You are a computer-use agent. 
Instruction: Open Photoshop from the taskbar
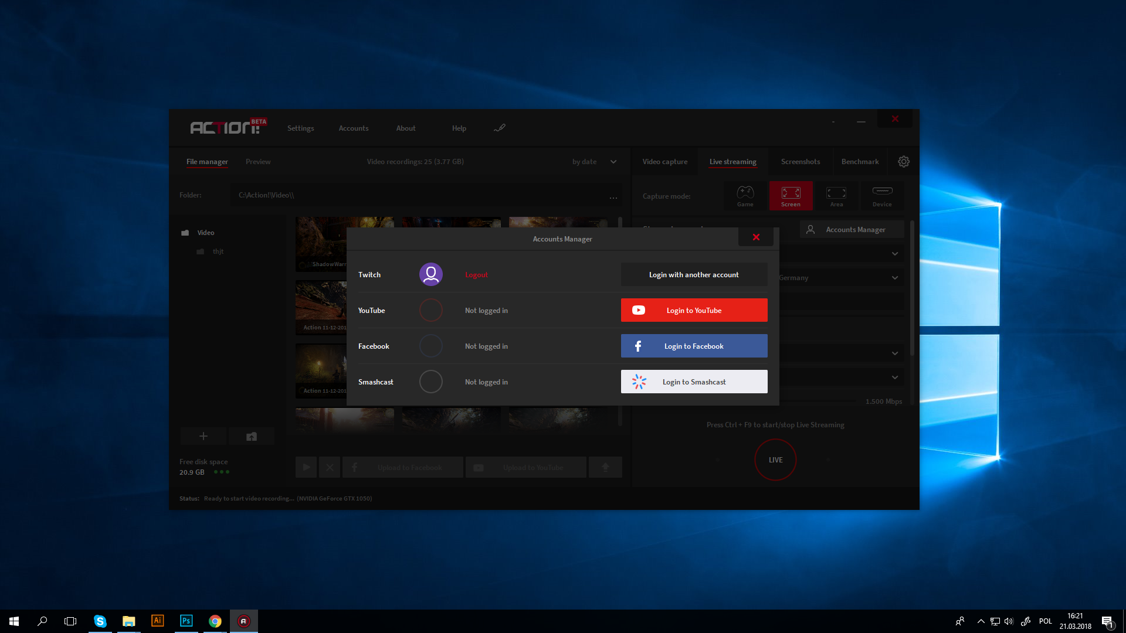click(186, 621)
